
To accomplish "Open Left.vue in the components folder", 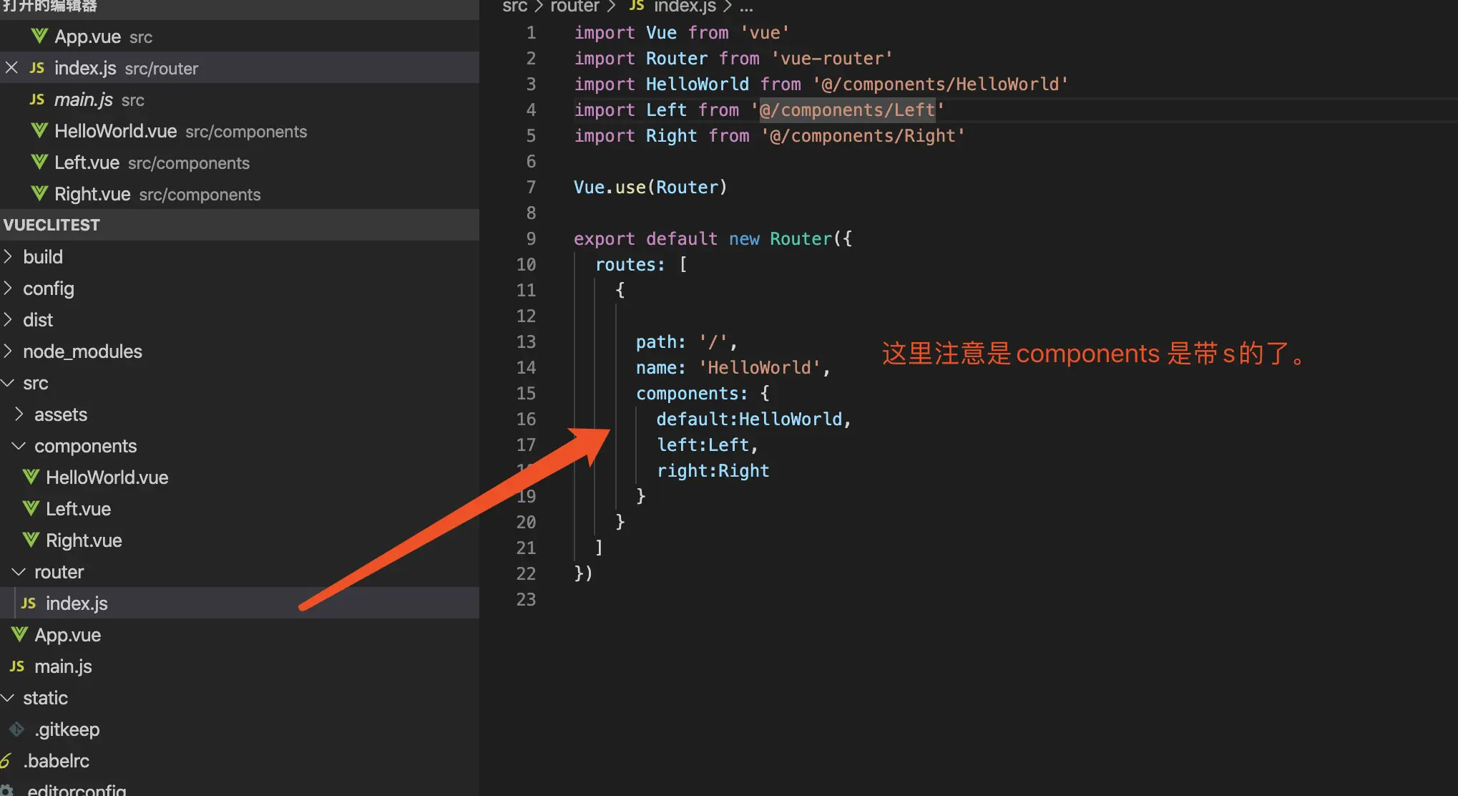I will click(78, 509).
